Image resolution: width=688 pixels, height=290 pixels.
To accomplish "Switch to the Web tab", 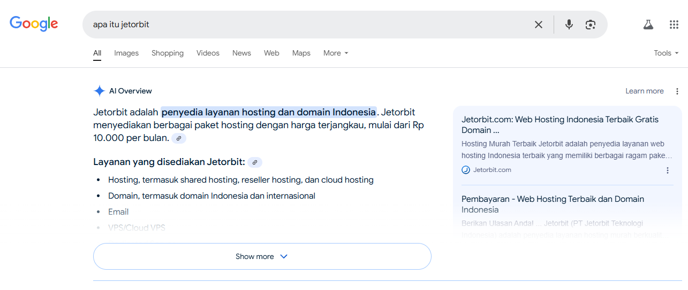I will (271, 53).
